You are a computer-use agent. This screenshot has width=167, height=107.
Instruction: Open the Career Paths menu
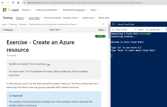pos(35,18)
